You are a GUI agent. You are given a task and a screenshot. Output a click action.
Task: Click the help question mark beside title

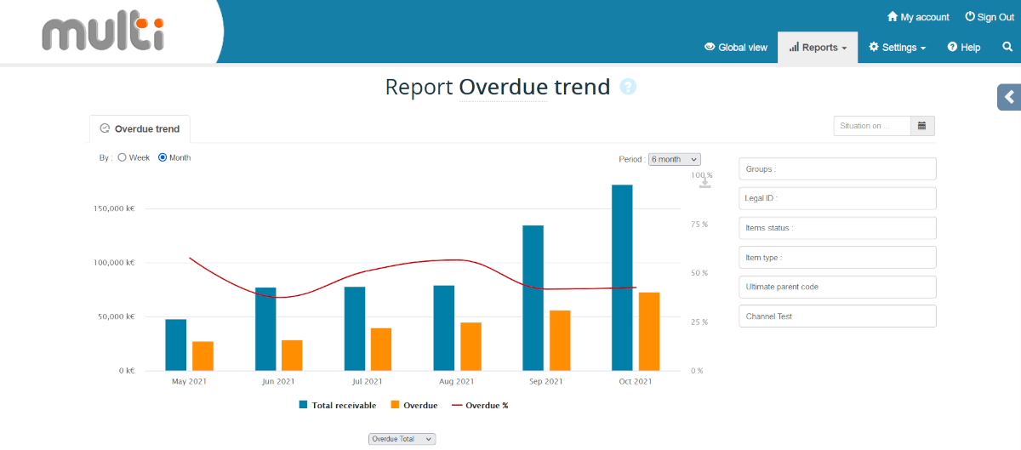point(628,87)
